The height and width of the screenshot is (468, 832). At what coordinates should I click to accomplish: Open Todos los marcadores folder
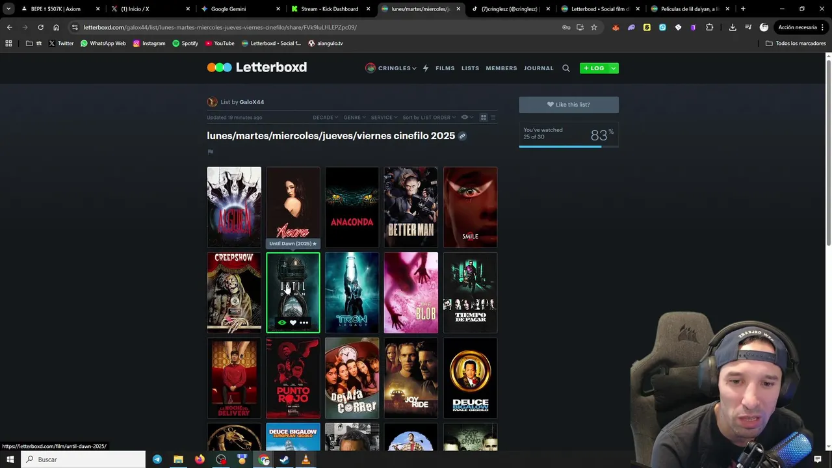pos(796,44)
